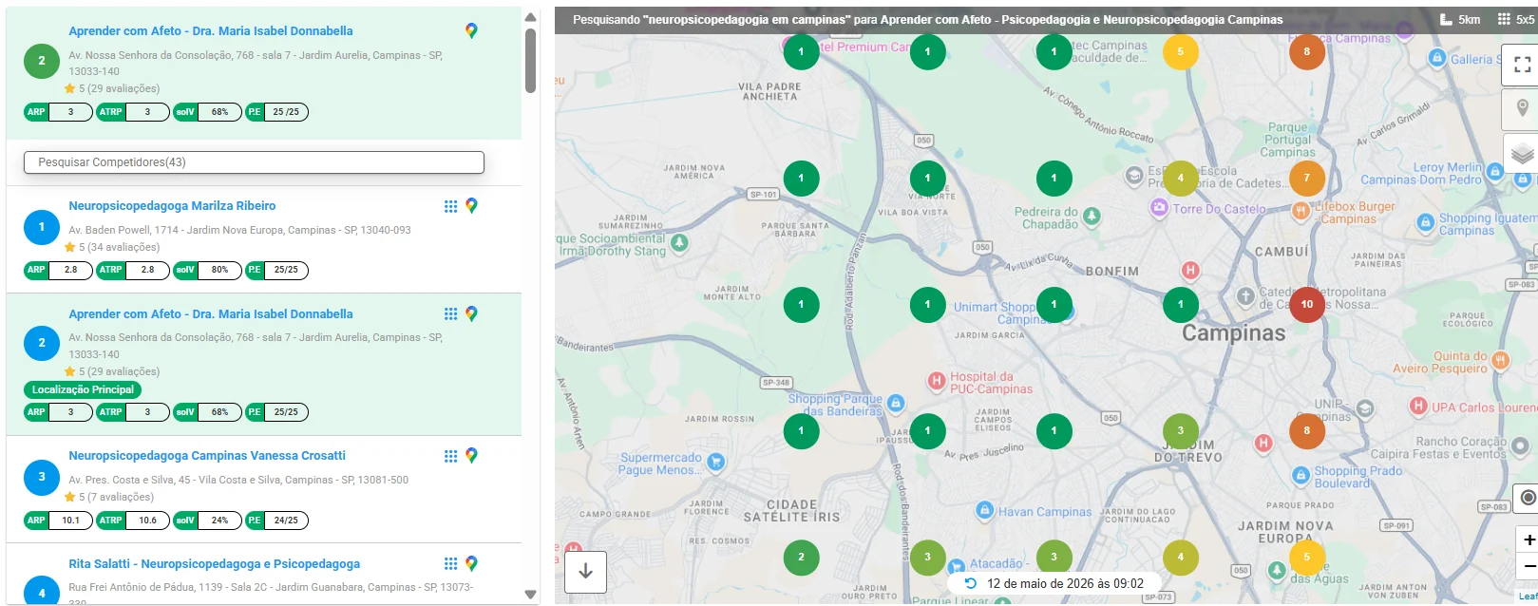
Task: Click Av. Pres. Costa e Silva, 45 address
Action: [x=238, y=481]
